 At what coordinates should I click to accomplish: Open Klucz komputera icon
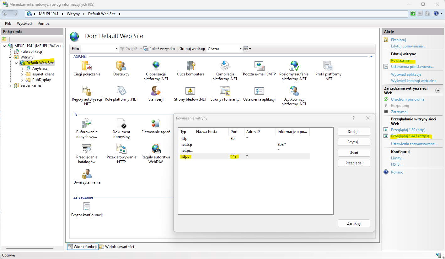coord(190,66)
